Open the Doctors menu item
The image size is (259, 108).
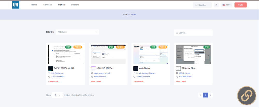click(x=75, y=5)
